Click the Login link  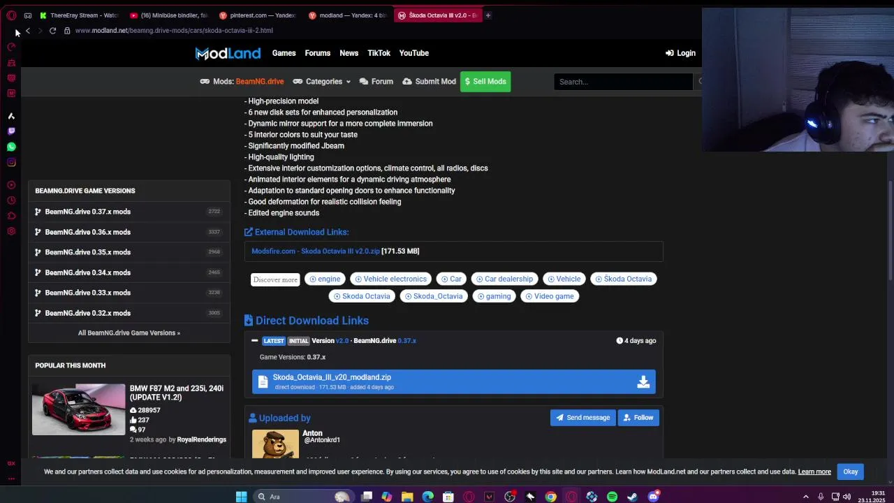coord(680,53)
